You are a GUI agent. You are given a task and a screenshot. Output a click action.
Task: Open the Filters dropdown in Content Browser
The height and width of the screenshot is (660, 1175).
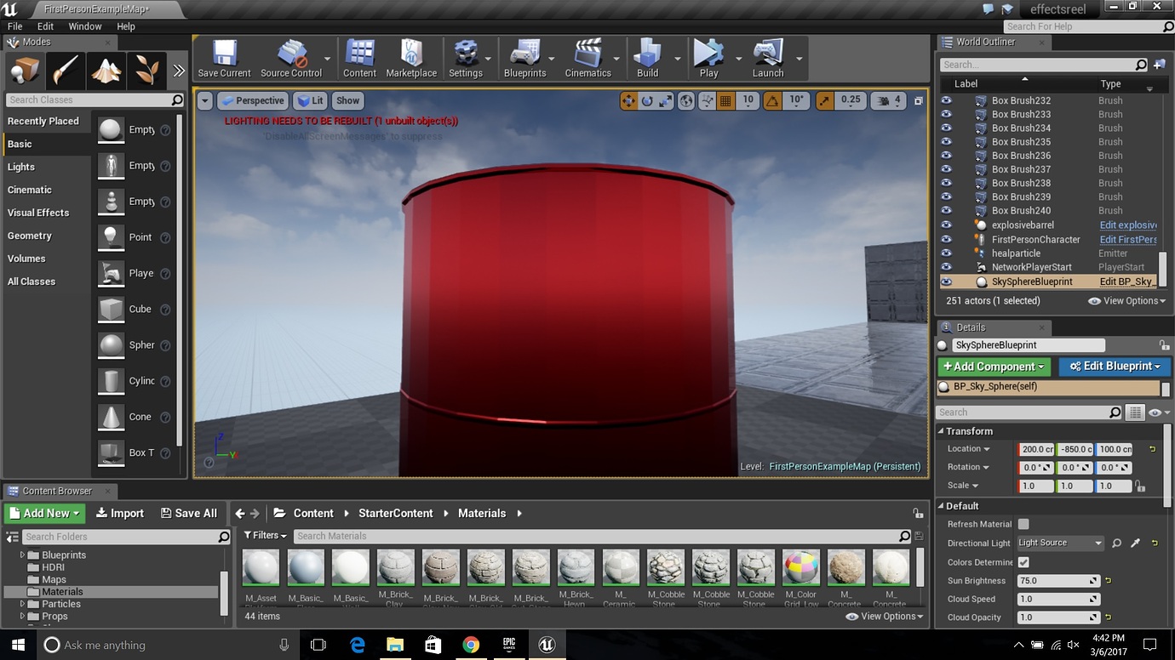265,536
